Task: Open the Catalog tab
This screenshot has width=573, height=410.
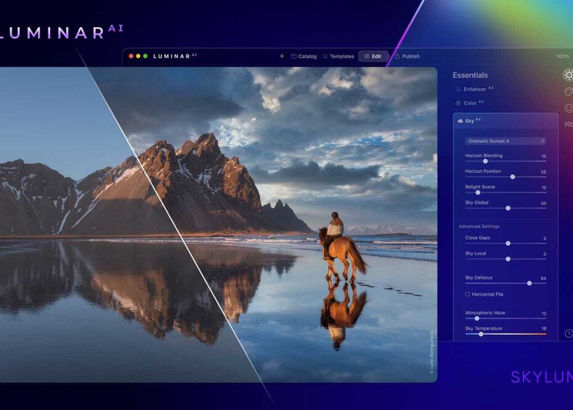Action: click(x=304, y=56)
